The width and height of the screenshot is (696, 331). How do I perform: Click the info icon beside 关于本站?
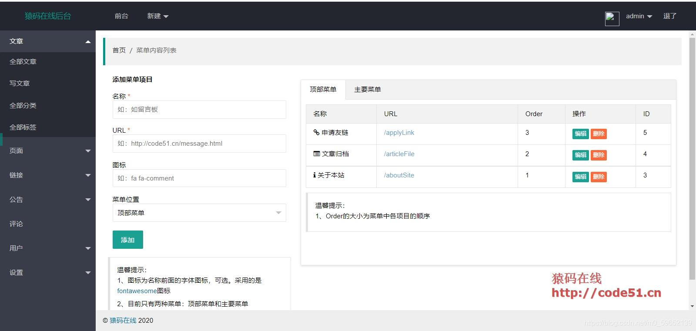tap(315, 175)
